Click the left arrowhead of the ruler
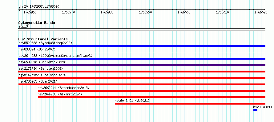This screenshot has height=122, width=274. pos(19,9)
